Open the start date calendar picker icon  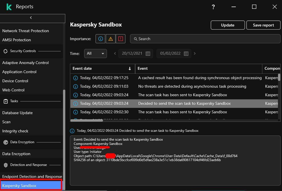point(148,54)
